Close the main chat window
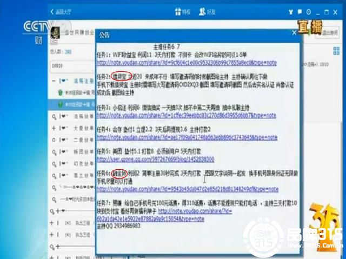This screenshot has height=259, width=346. 335,12
